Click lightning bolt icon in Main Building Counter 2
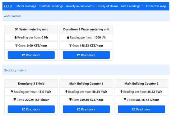This screenshot has height=117, width=171. pos(122,92)
